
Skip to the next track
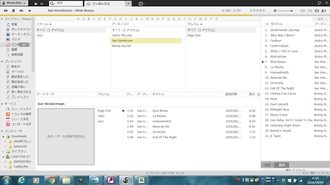click(22, 10)
